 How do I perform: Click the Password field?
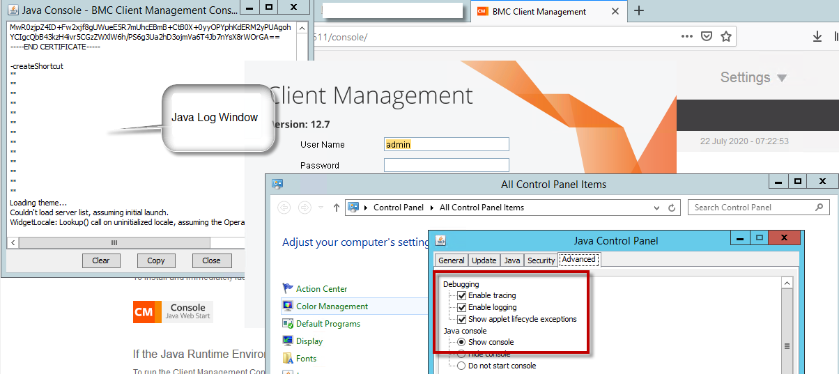pyautogui.click(x=447, y=165)
